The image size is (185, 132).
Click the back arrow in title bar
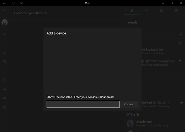pyautogui.click(x=5, y=3)
